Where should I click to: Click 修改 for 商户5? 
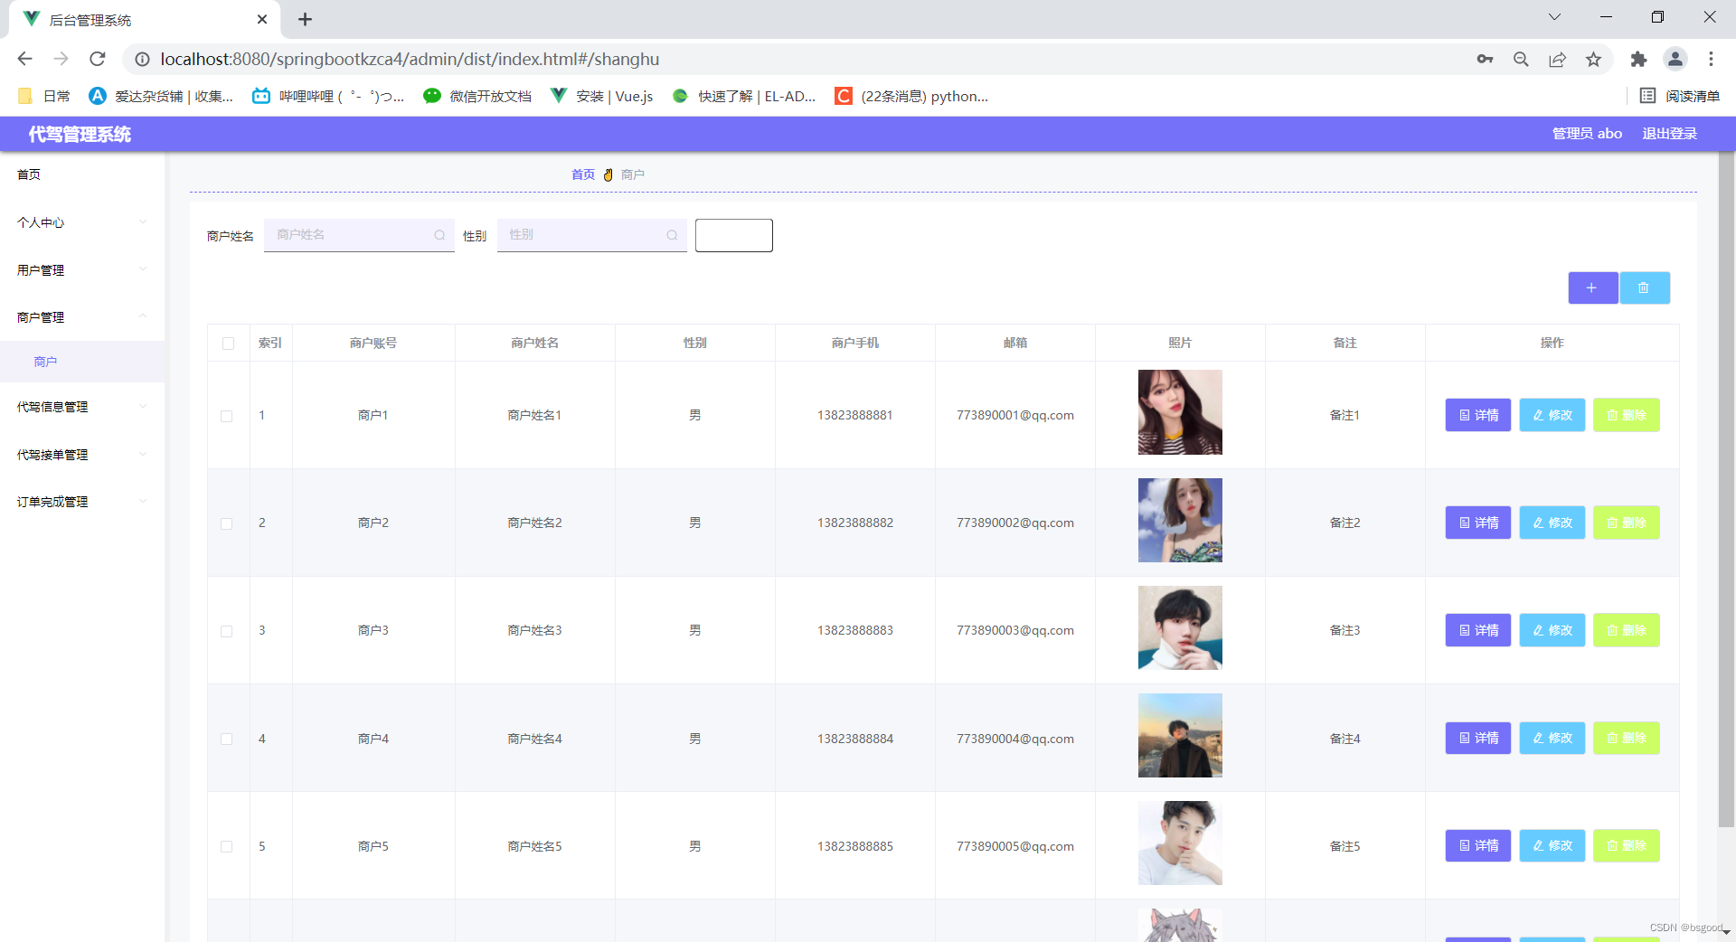[x=1552, y=845]
